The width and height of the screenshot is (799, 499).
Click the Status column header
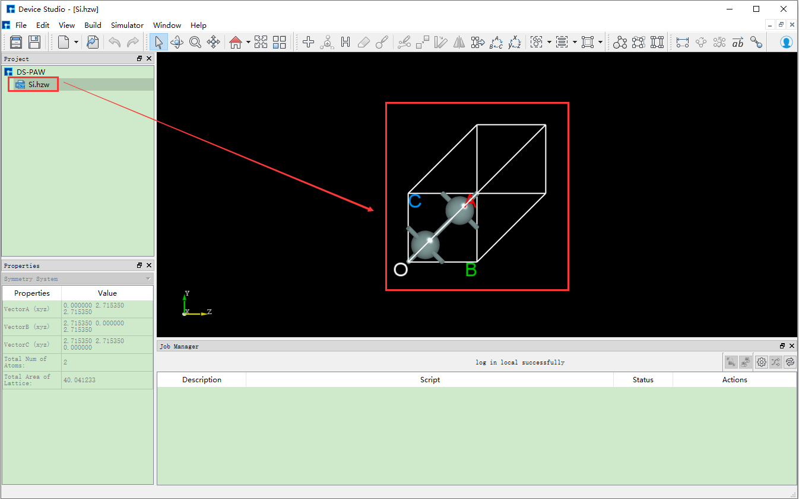click(x=642, y=380)
